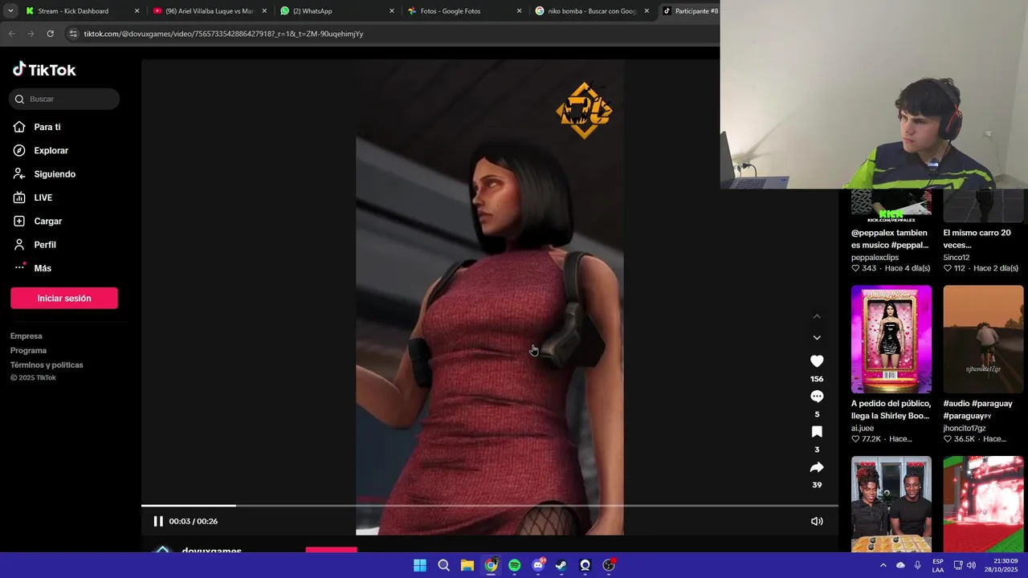Switch ESP LAA keyboard language
The width and height of the screenshot is (1028, 578).
(938, 565)
